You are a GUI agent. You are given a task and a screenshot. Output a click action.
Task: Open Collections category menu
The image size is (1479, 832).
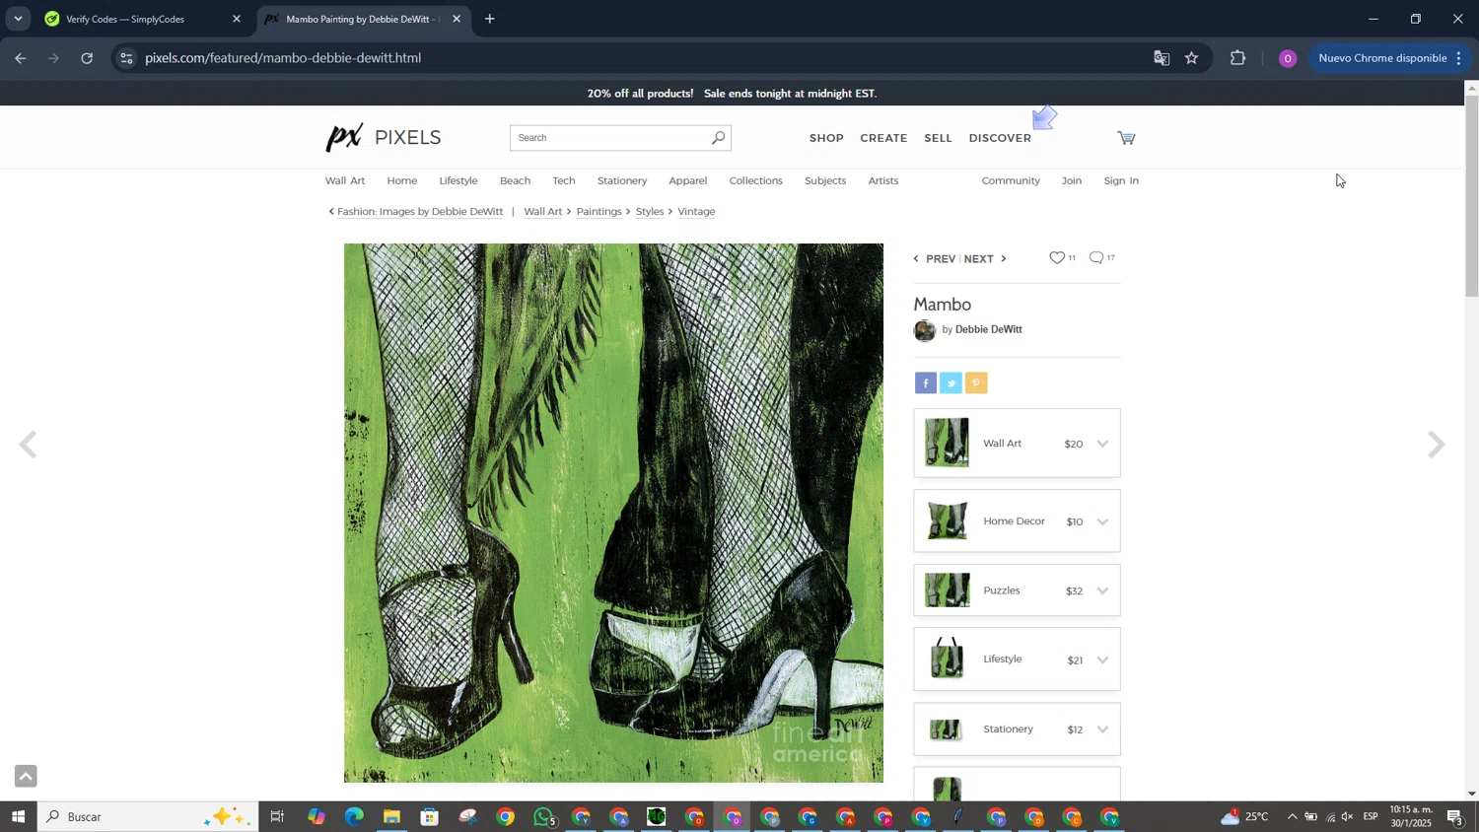755,181
